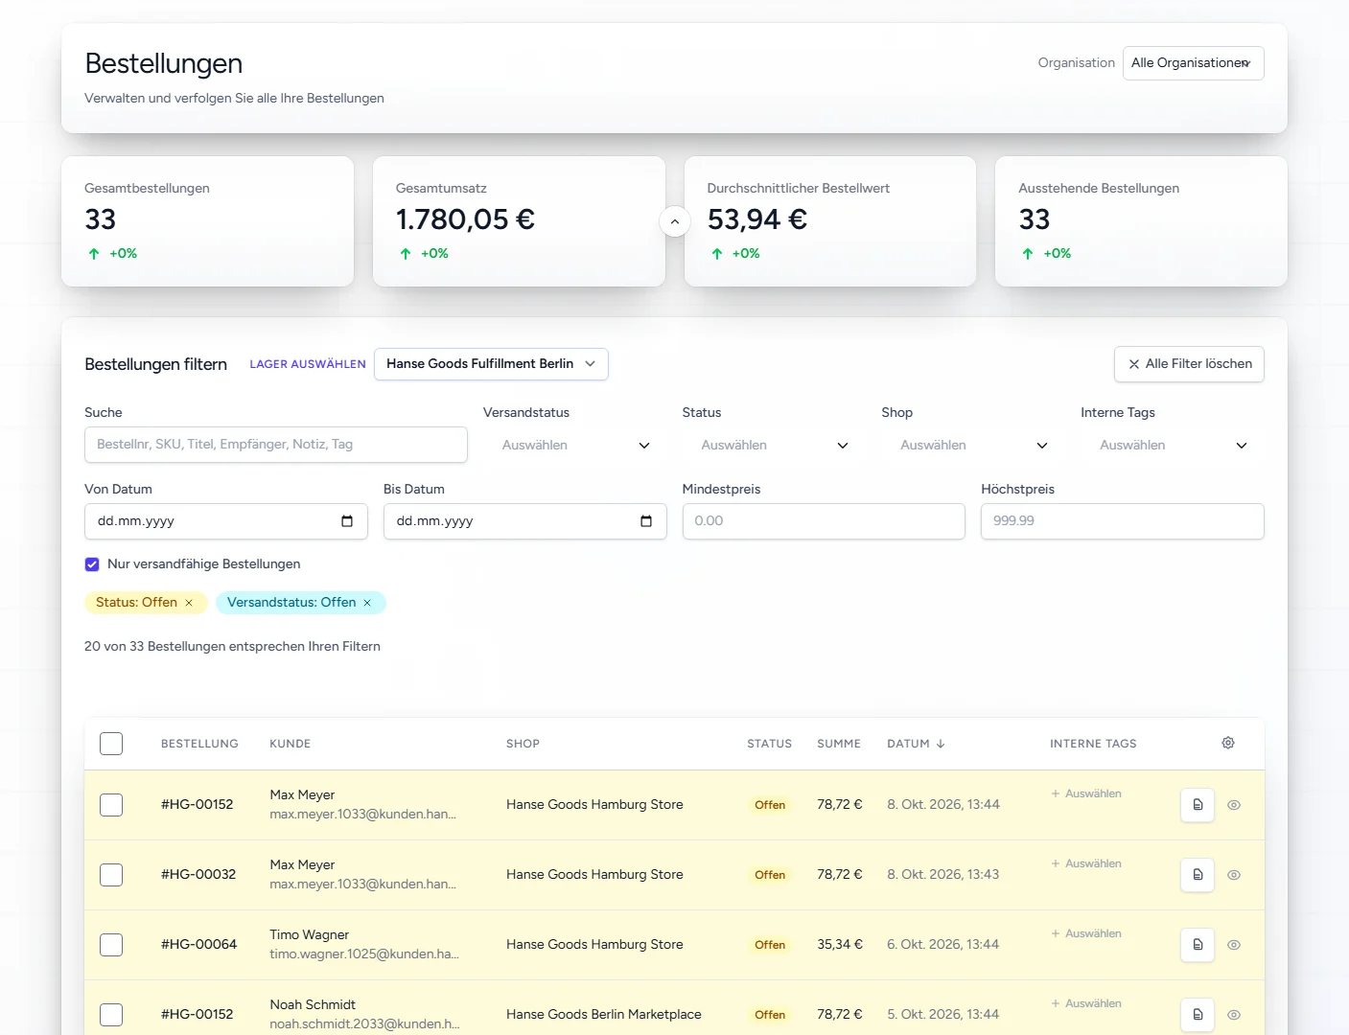
Task: Untick 'Nur versandfähige Bestellungen' checkbox
Action: pyautogui.click(x=92, y=564)
